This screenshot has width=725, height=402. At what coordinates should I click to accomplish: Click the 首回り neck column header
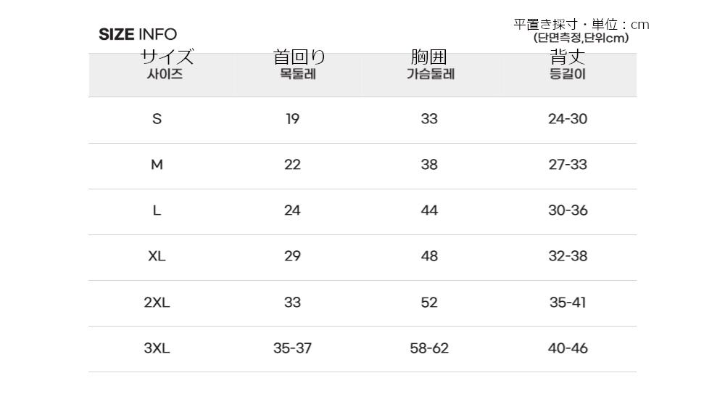coord(299,57)
